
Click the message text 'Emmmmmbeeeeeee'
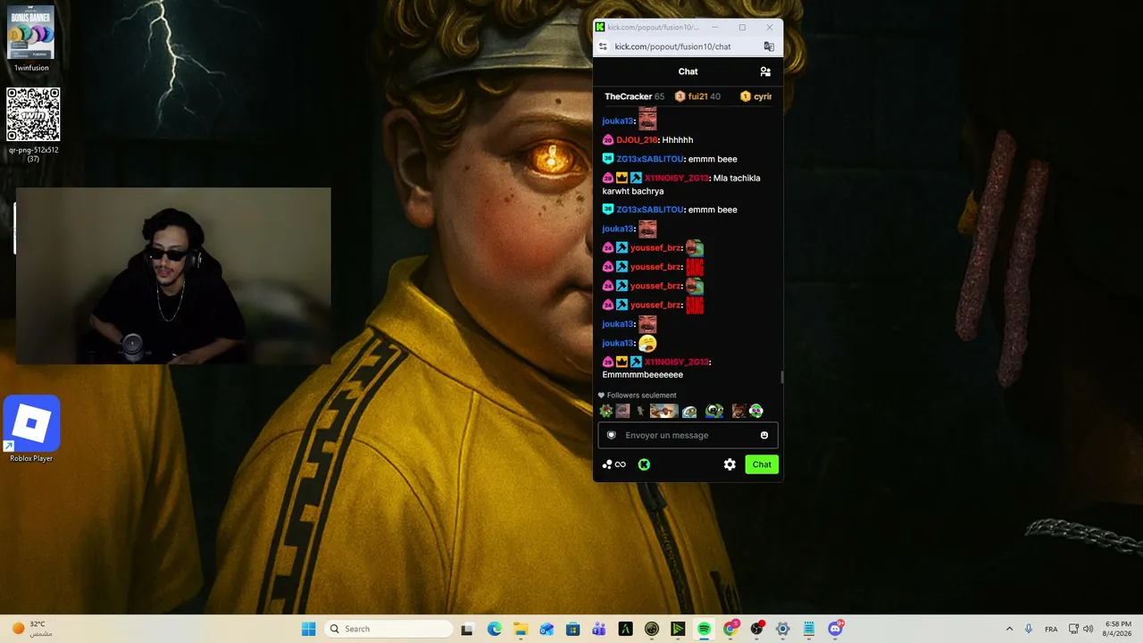(642, 375)
